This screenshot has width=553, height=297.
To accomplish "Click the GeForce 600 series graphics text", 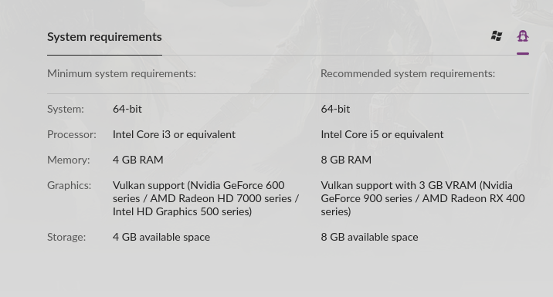I will coord(206,198).
